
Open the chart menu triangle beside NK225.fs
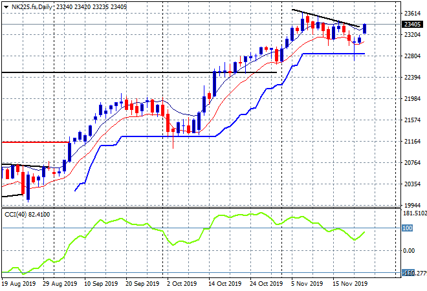pos(6,7)
